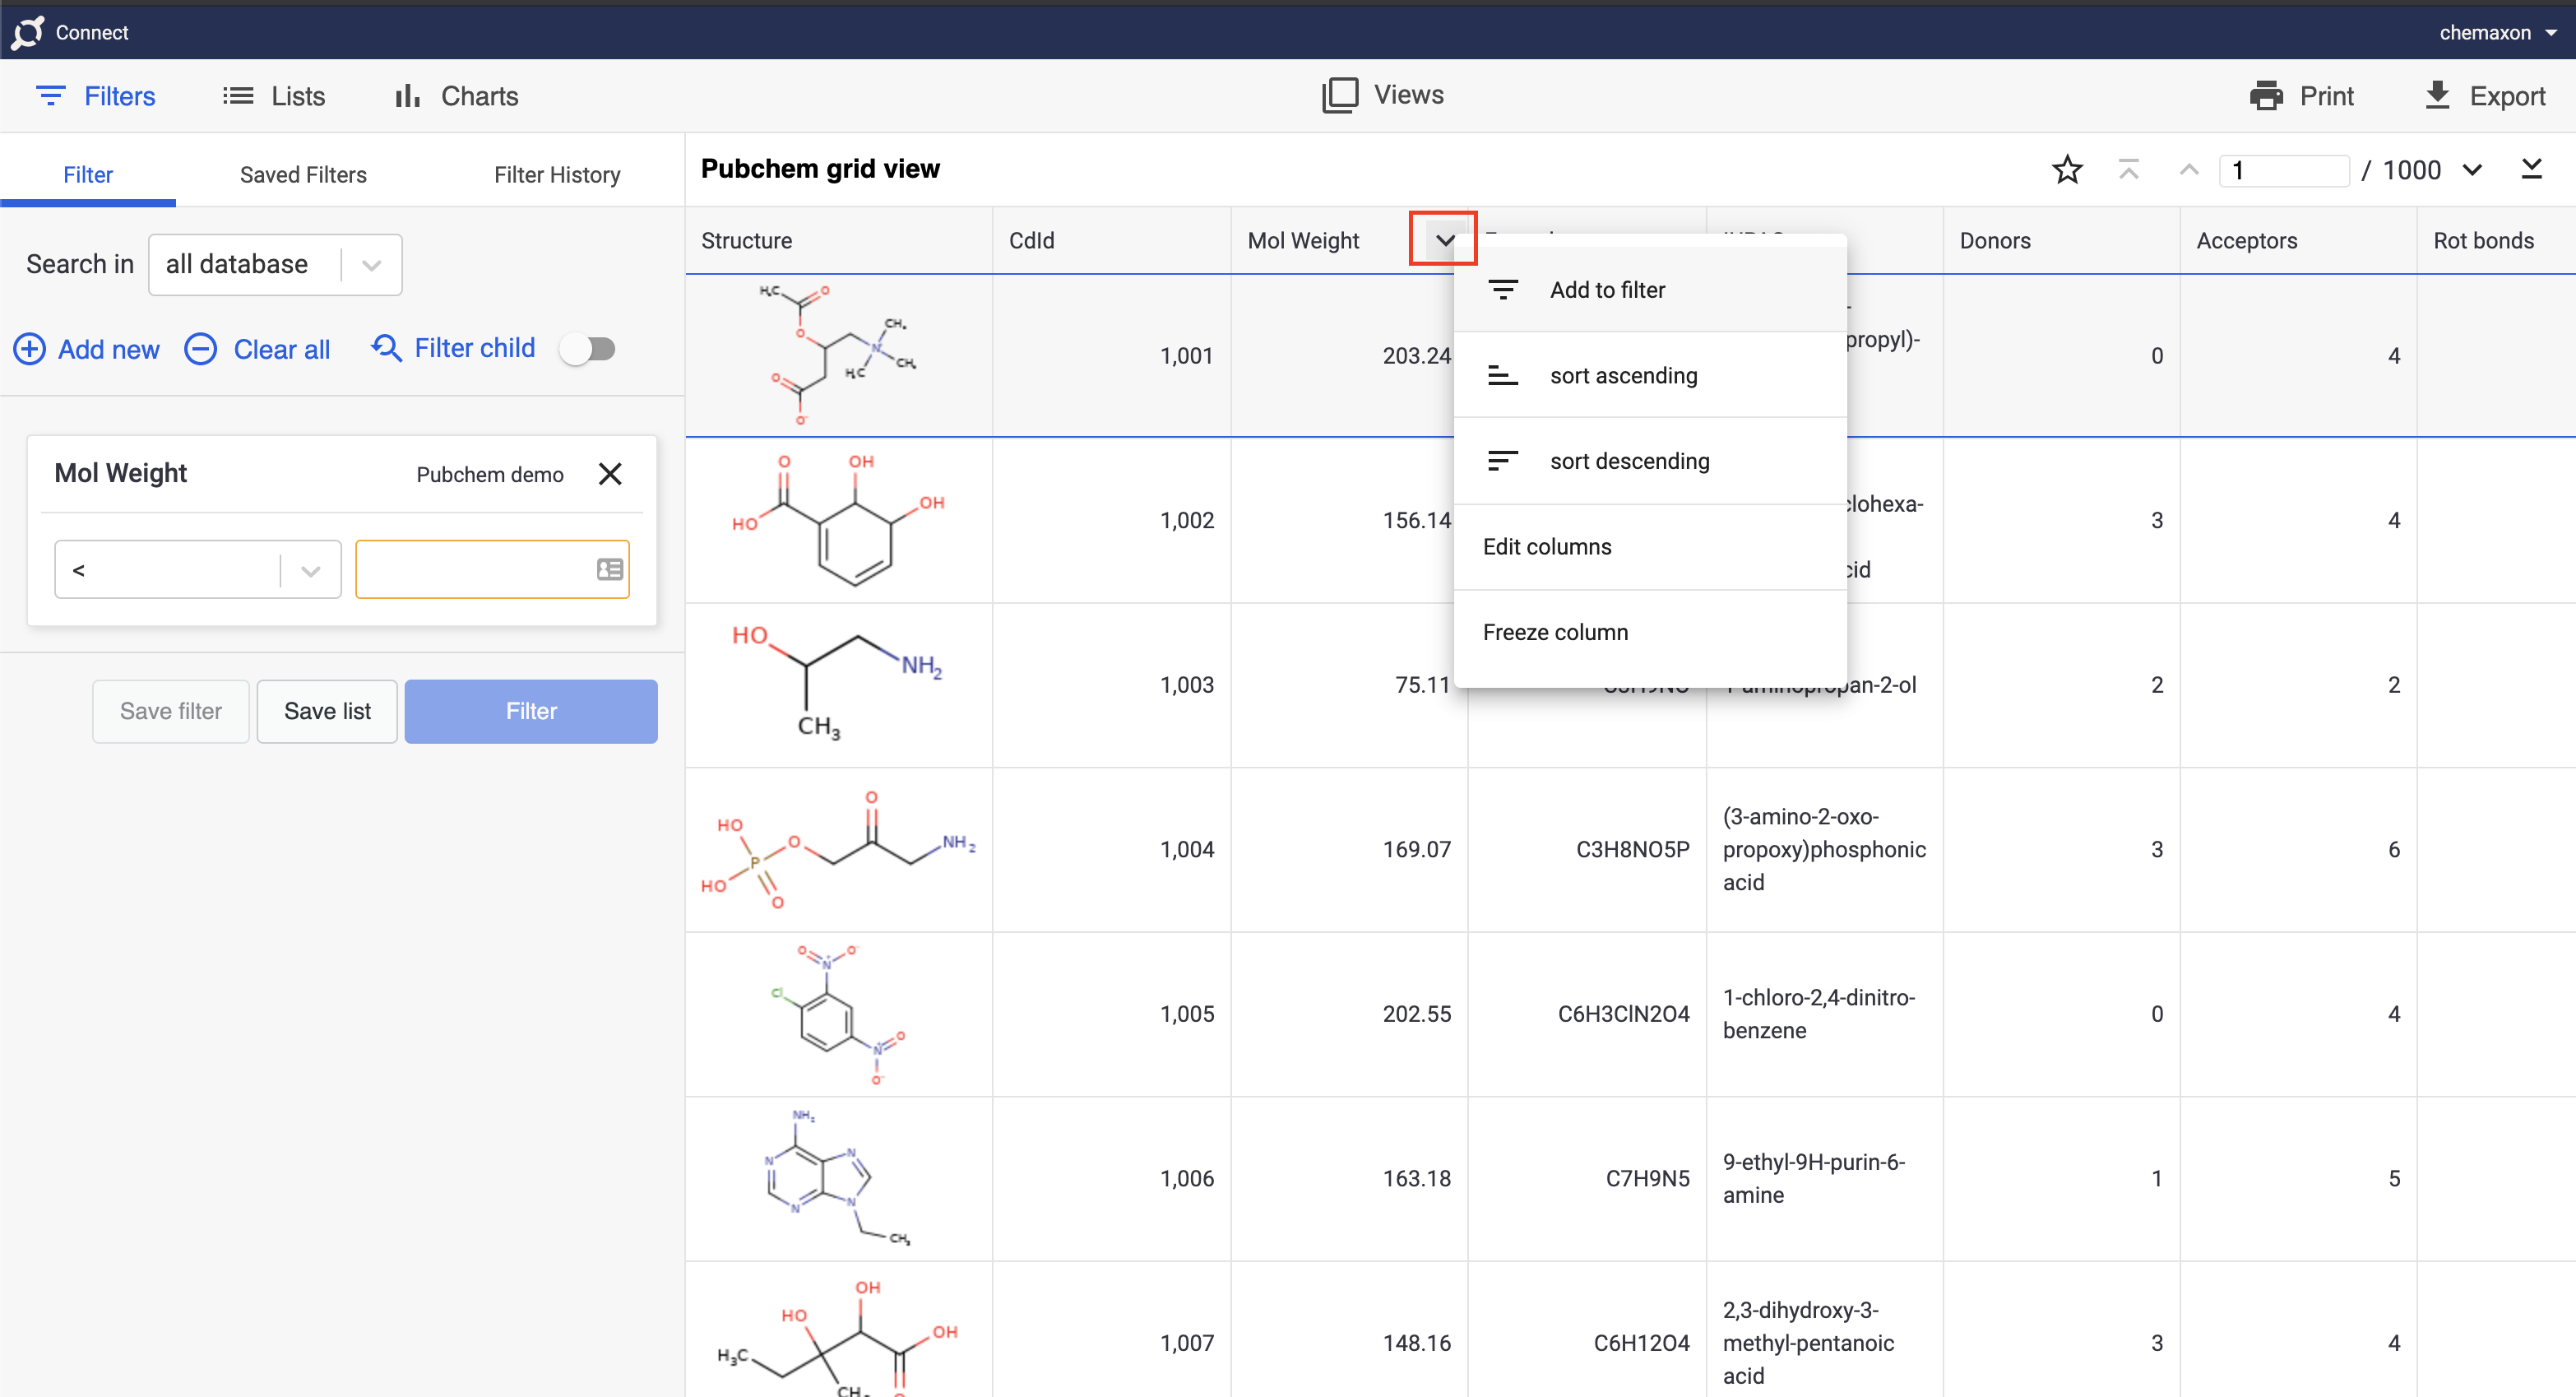Switch to the Saved Filters tab
The width and height of the screenshot is (2576, 1397).
tap(303, 174)
